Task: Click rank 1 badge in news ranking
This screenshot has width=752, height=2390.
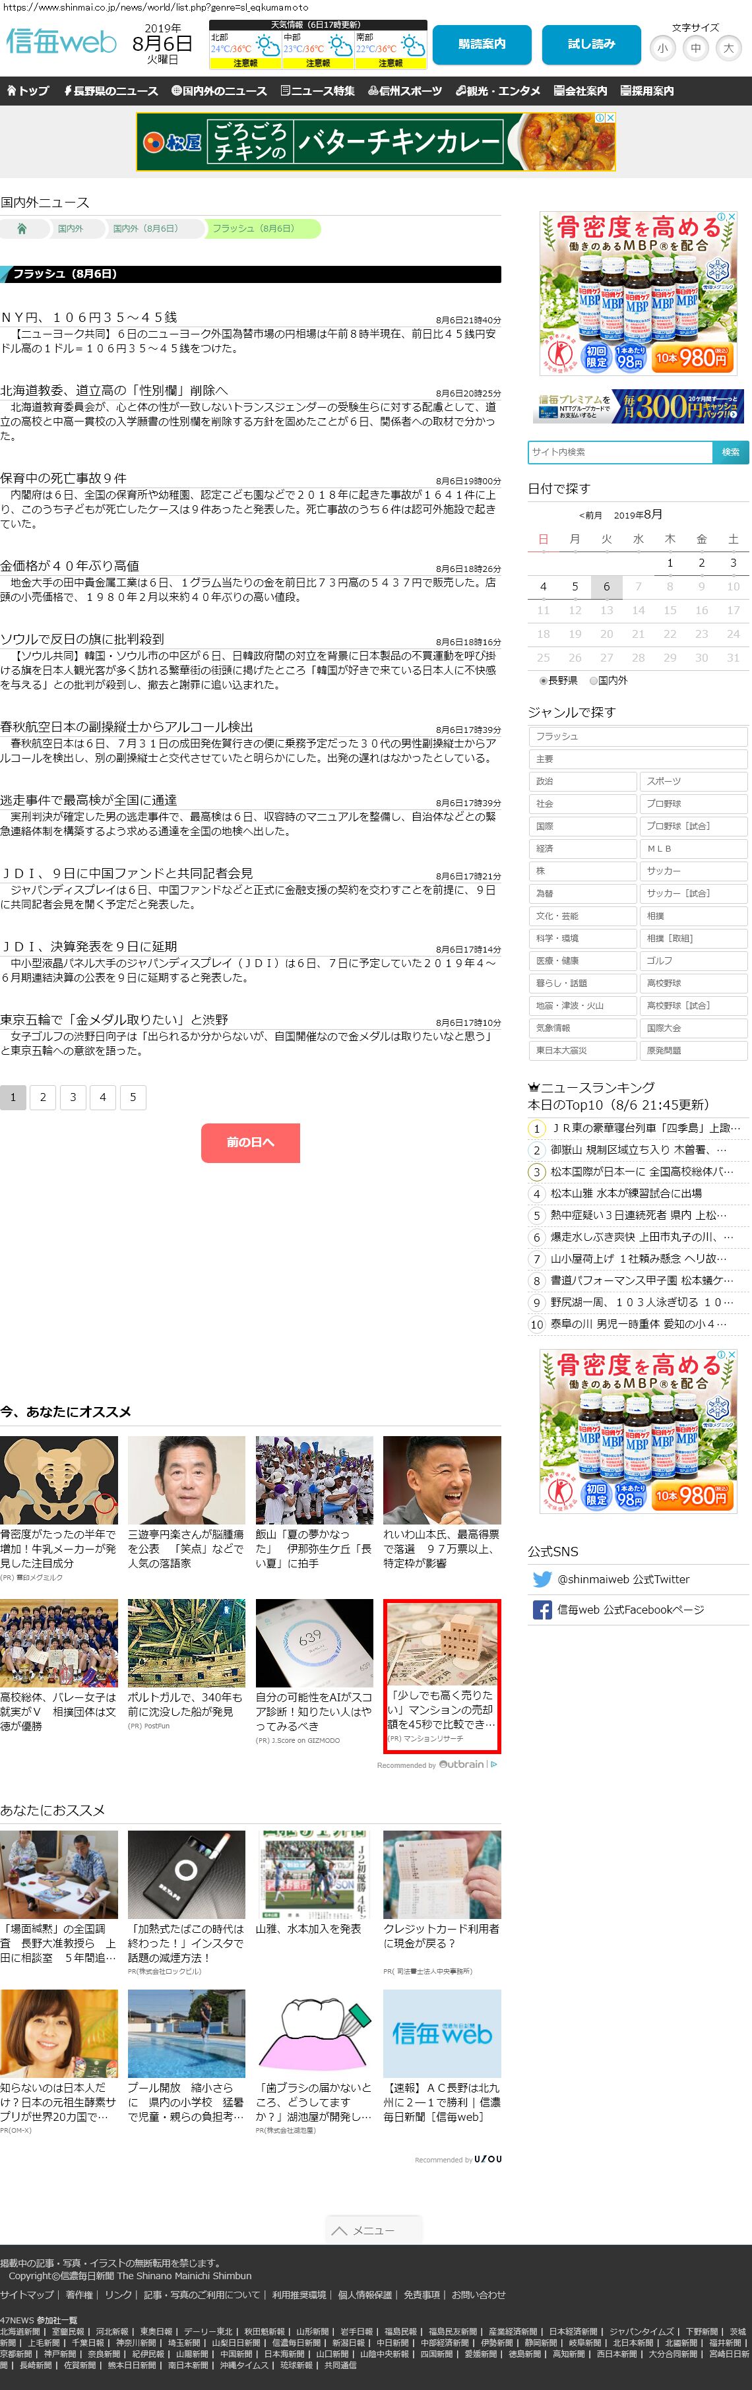Action: pos(536,1128)
